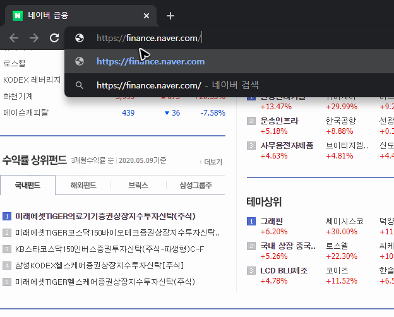Click rank 5 badge in fund list
The image size is (394, 317).
tap(7, 282)
